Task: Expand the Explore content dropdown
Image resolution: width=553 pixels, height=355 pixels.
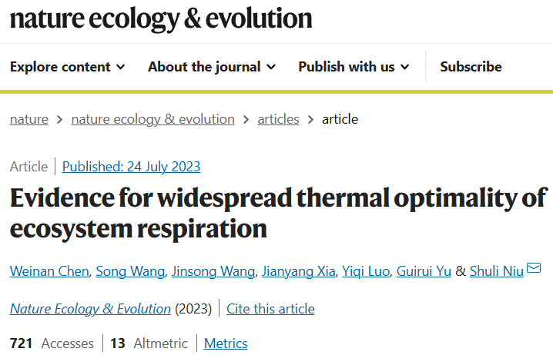Action: pos(67,67)
